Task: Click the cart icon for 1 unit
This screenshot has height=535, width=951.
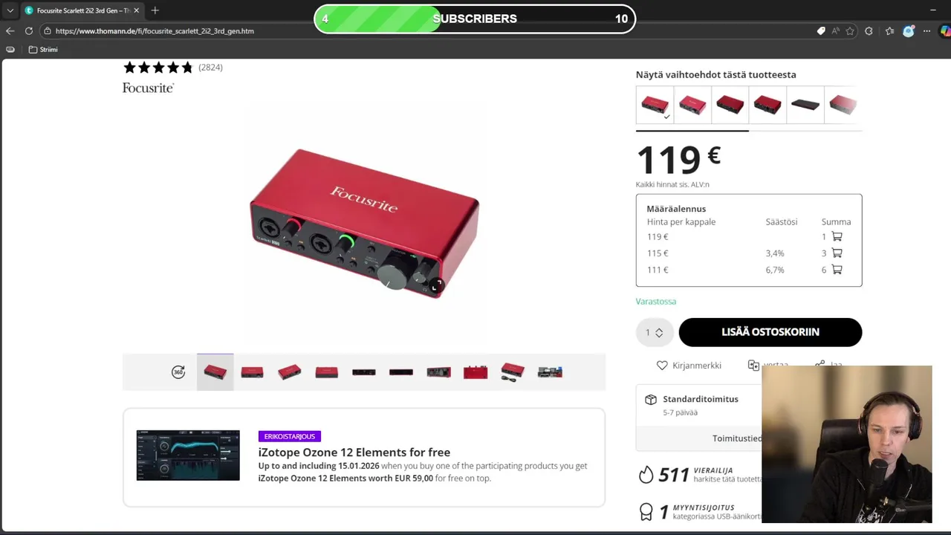Action: (837, 237)
